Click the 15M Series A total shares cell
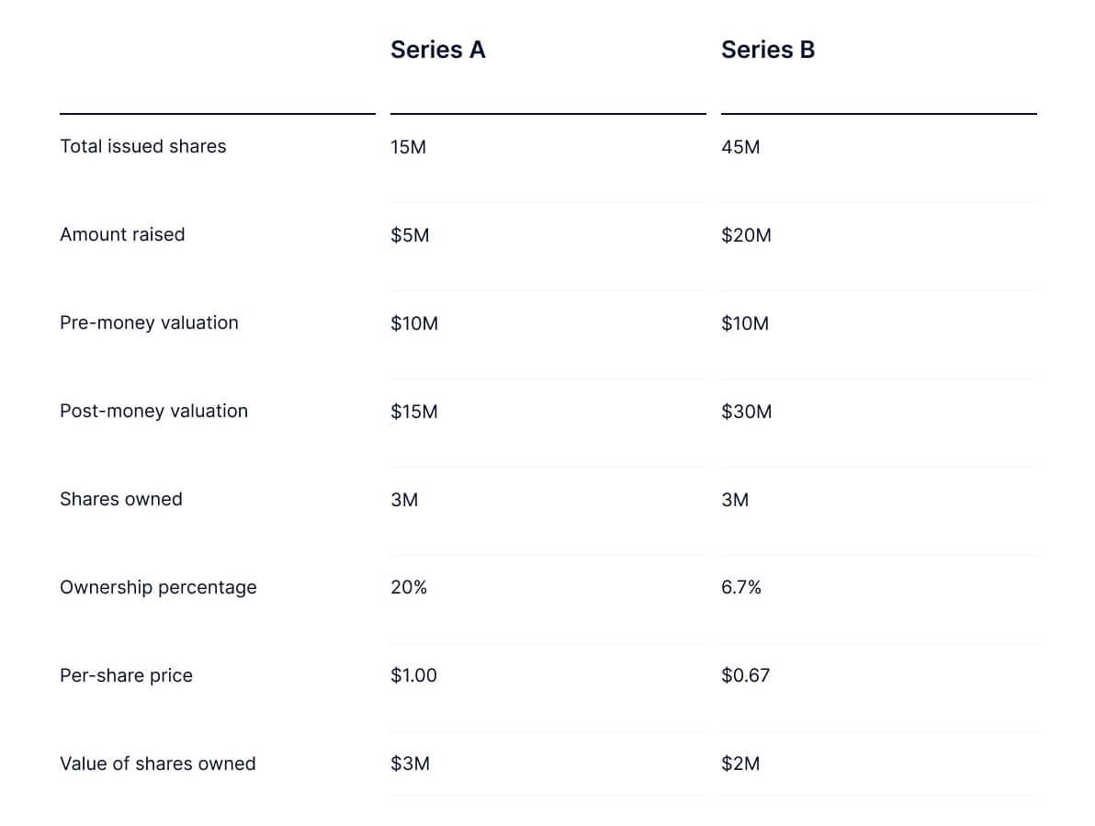 [408, 147]
